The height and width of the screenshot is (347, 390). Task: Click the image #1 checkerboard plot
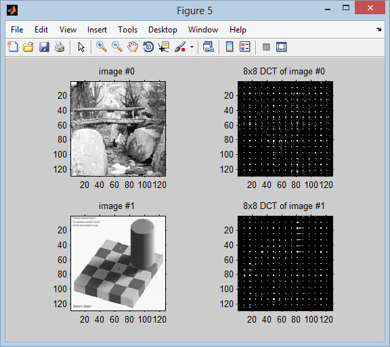(x=118, y=263)
